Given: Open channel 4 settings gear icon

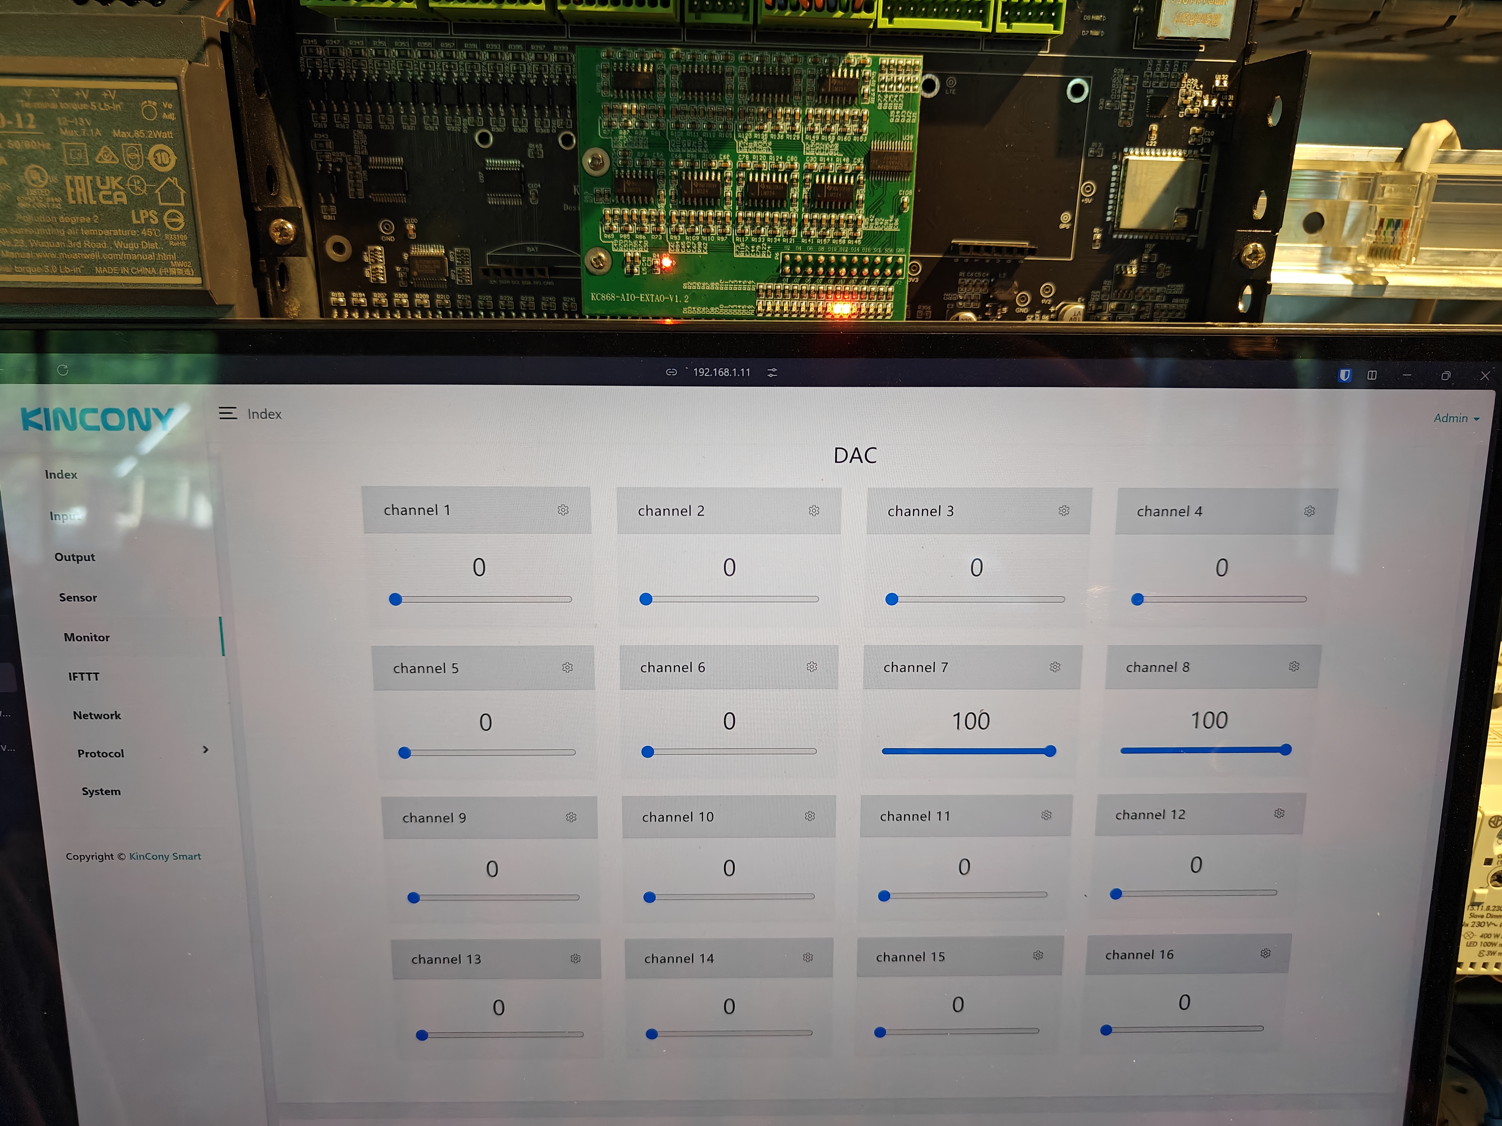Looking at the screenshot, I should pyautogui.click(x=1309, y=511).
